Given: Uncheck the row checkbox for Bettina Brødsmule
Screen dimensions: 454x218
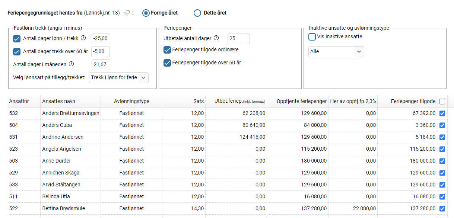Looking at the screenshot, I should 442,209.
